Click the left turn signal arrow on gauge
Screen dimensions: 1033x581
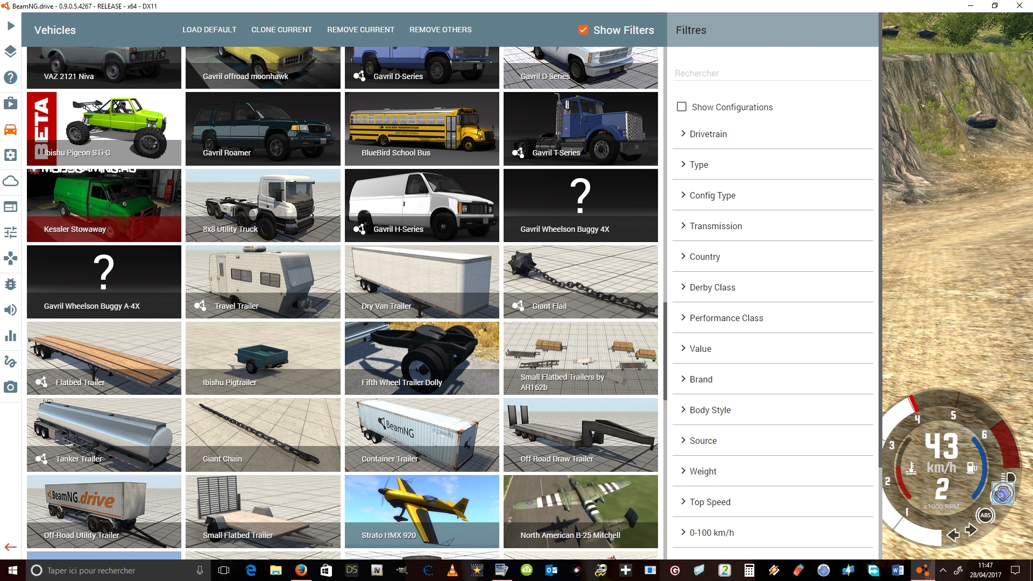[953, 535]
